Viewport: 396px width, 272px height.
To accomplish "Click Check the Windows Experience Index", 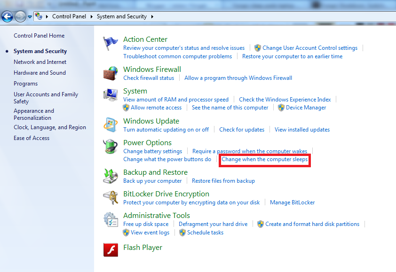I will (x=285, y=100).
